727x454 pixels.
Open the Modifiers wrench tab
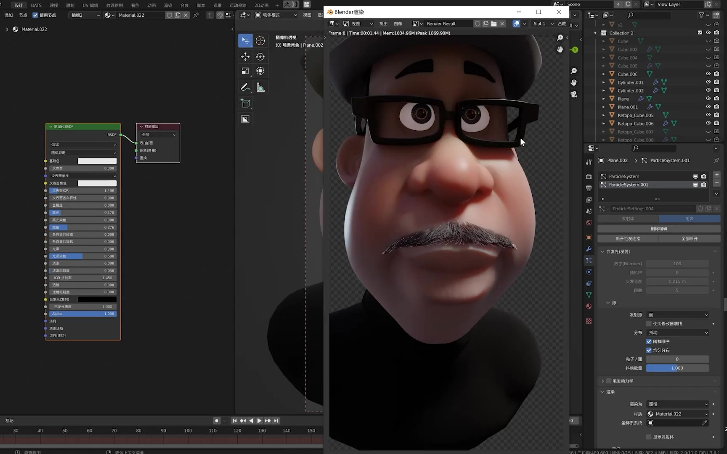point(589,249)
